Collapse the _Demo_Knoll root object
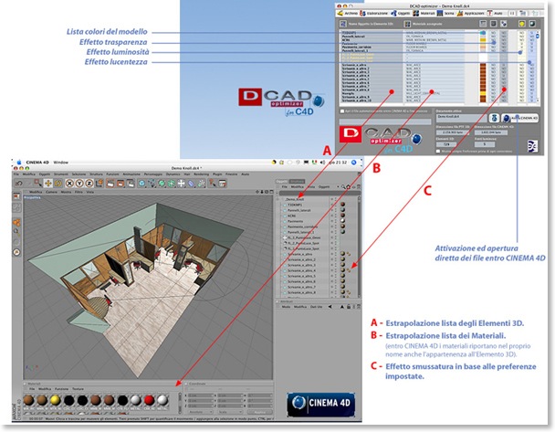This screenshot has height=432, width=555. (277, 199)
